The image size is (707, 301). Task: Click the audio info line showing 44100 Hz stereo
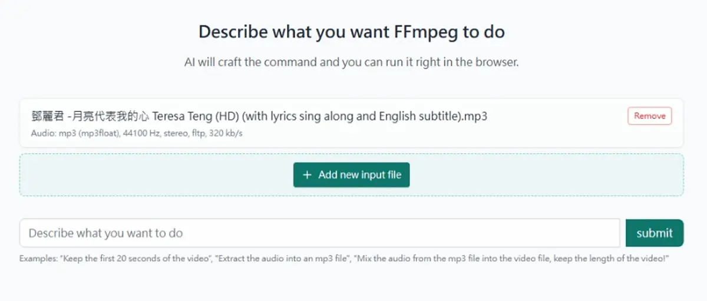click(x=137, y=133)
